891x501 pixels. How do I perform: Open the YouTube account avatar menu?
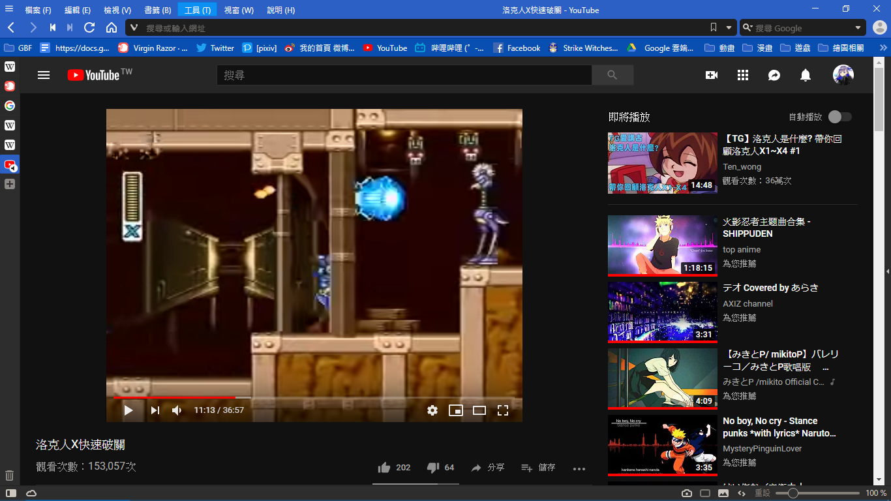click(x=843, y=75)
